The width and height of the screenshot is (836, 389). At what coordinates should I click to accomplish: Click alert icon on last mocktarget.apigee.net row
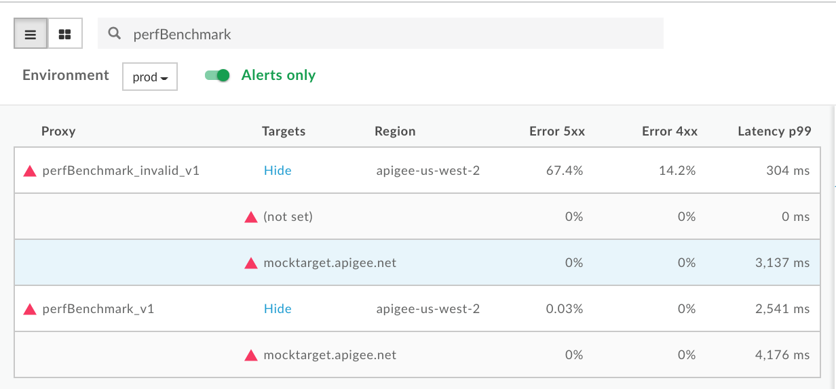(x=251, y=355)
